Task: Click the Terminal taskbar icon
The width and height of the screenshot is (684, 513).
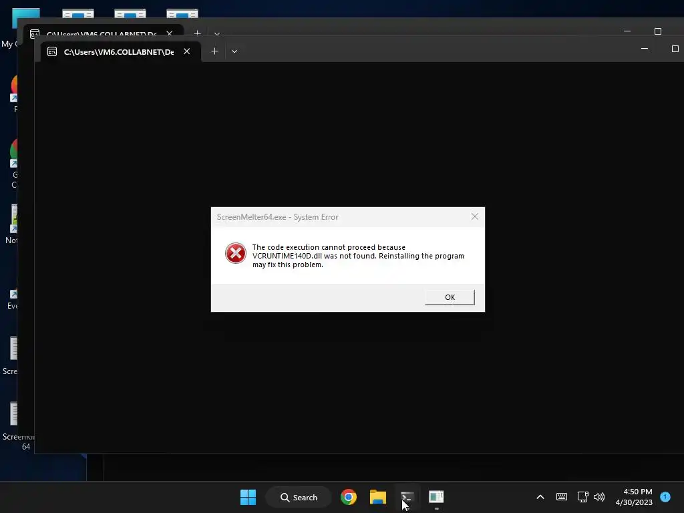Action: [407, 497]
